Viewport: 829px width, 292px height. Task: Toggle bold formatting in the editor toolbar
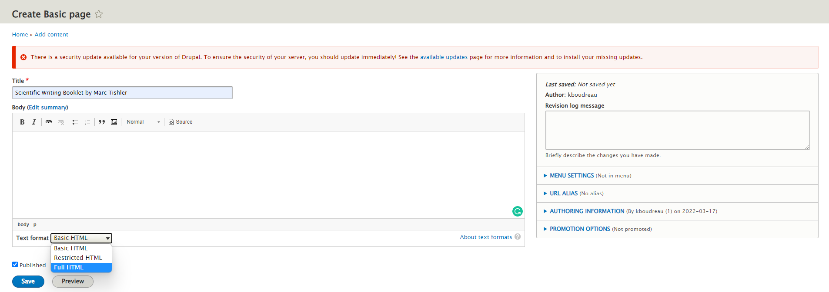tap(22, 122)
